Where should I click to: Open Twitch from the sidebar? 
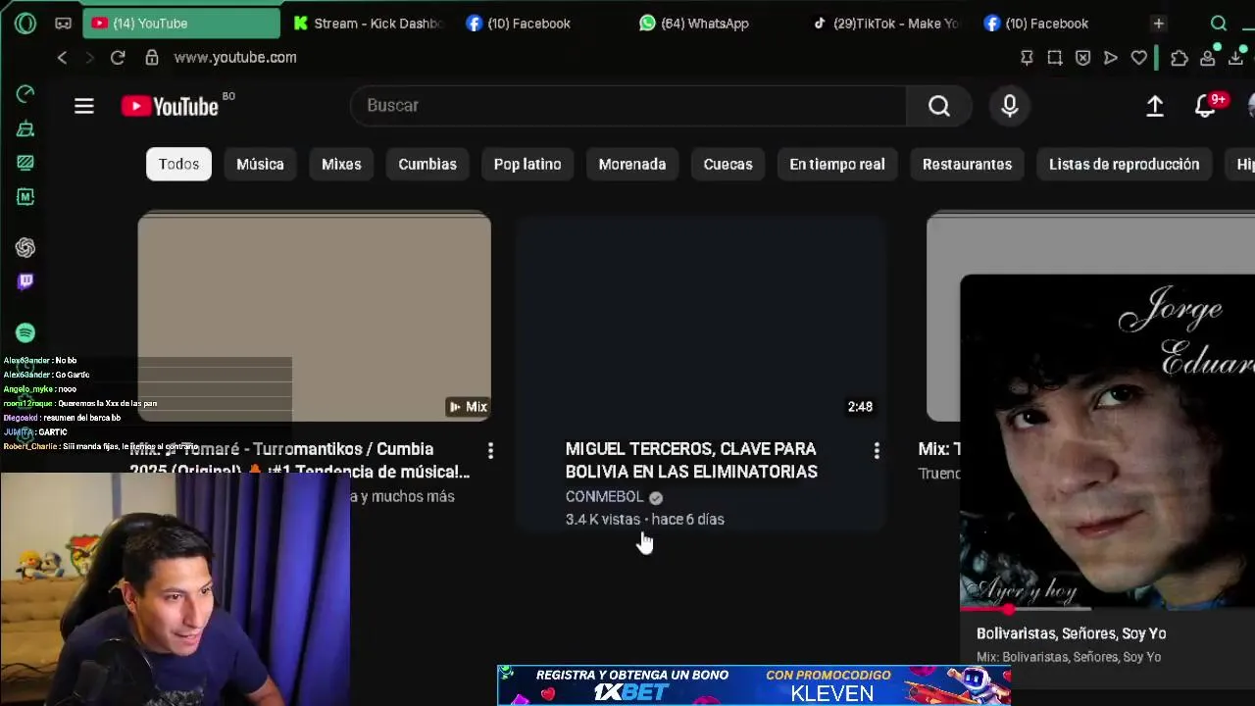(x=25, y=281)
